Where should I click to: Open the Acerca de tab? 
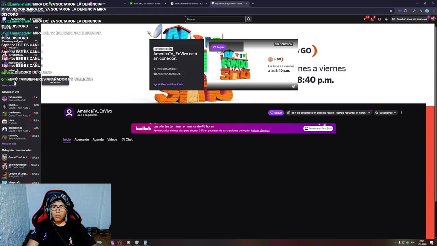click(x=82, y=139)
